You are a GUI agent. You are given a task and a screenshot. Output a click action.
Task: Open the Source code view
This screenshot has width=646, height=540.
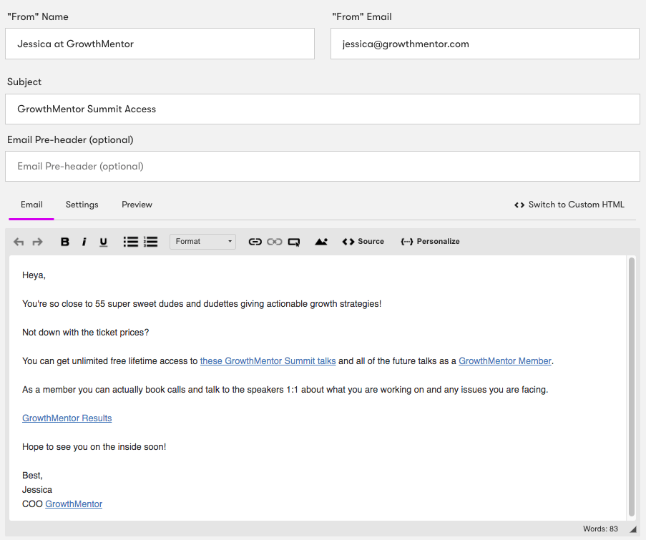(x=363, y=241)
